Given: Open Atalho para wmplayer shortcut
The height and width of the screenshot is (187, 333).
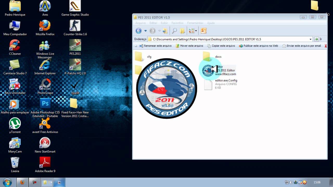Looking at the screenshot, I should click(x=15, y=104).
